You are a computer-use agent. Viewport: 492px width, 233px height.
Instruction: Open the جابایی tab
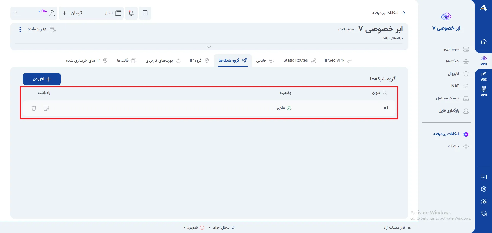(265, 60)
